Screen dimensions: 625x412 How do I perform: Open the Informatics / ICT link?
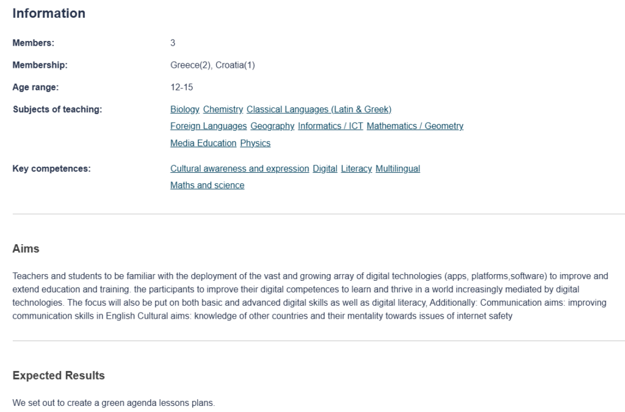coord(330,126)
